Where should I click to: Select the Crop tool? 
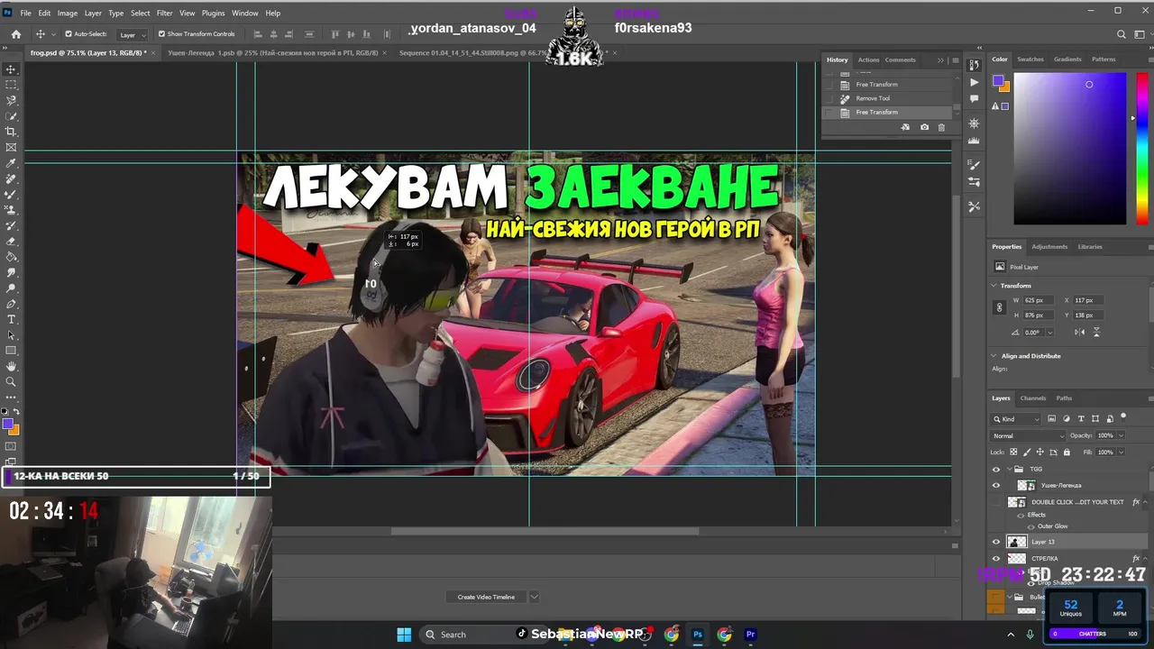click(11, 132)
